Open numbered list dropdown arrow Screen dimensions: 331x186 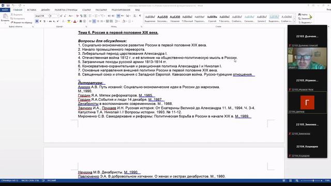(x=99, y=16)
